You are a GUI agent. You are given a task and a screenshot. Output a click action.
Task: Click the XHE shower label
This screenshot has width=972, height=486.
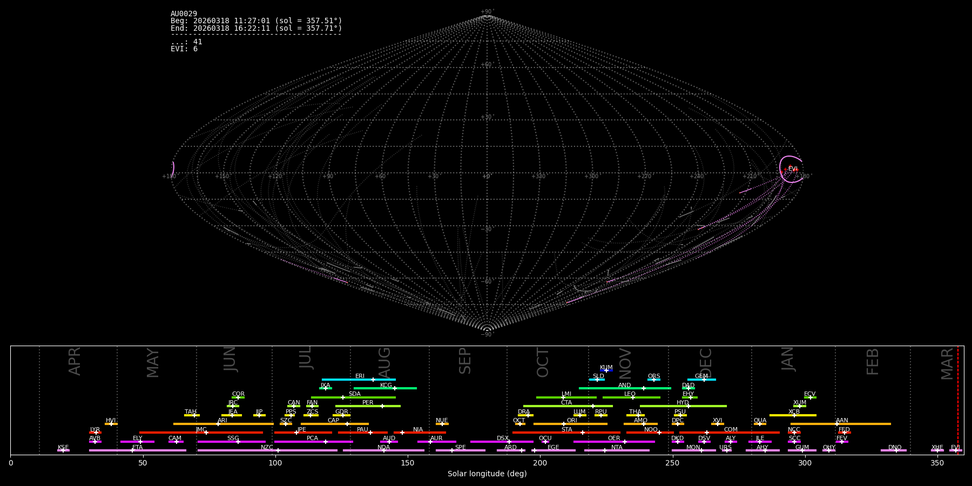pyautogui.click(x=937, y=447)
